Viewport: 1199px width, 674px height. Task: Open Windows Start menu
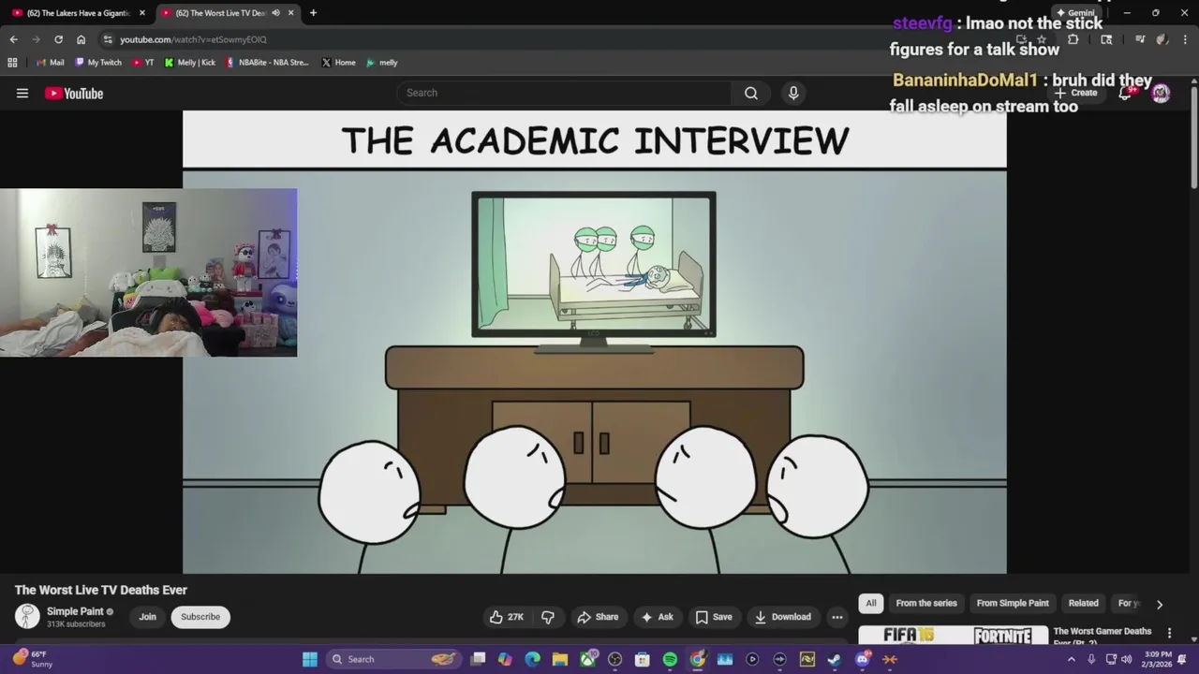pos(310,659)
